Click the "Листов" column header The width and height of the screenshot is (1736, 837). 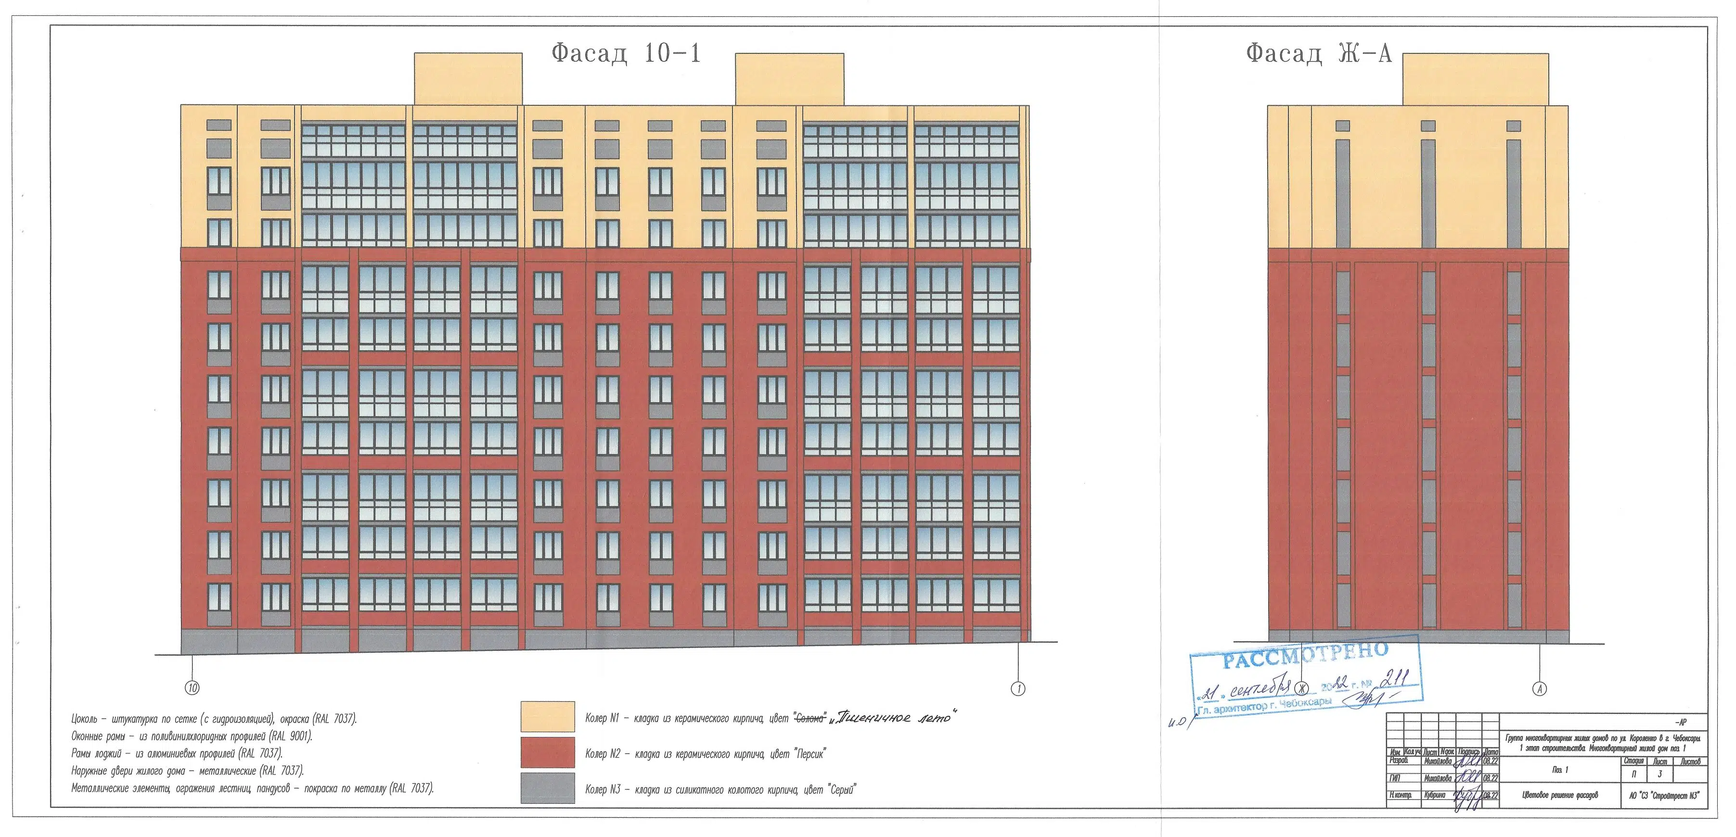click(x=1691, y=761)
